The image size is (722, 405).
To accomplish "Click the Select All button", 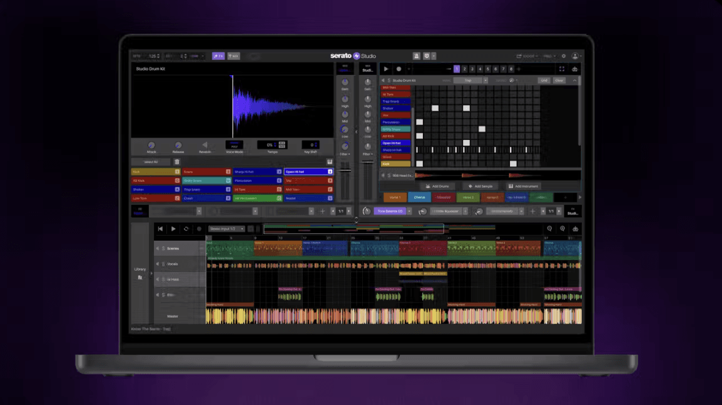I will pyautogui.click(x=151, y=162).
